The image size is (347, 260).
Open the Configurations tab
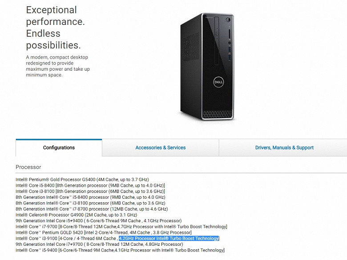[59, 148]
